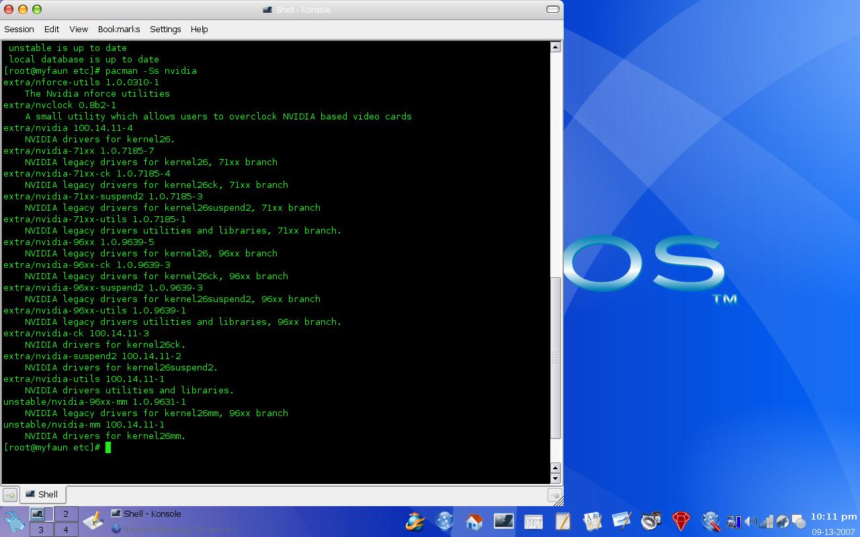Screen dimensions: 860x537
Task: Click the terminal prompt cursor on last line
Action: 108,447
